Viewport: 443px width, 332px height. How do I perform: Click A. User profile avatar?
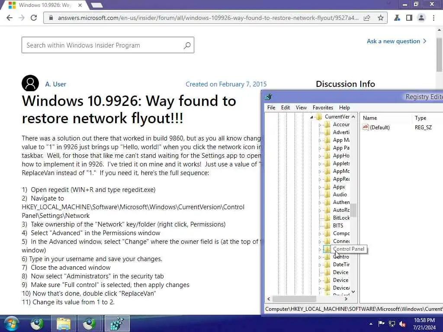(x=30, y=83)
